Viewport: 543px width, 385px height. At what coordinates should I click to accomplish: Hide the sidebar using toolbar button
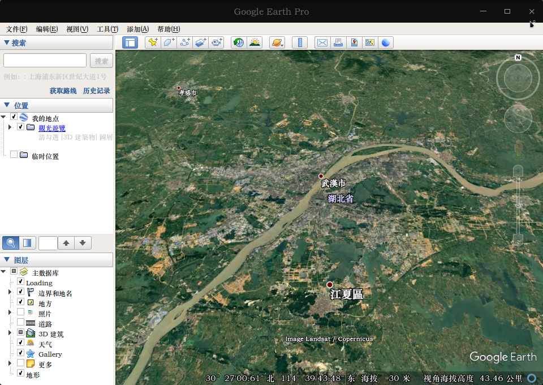(x=130, y=42)
